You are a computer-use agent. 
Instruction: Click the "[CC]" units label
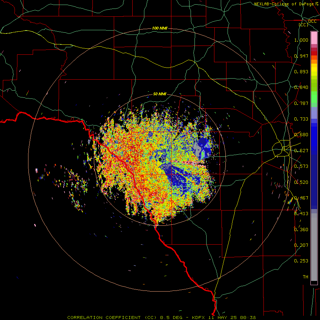[x=304, y=25]
